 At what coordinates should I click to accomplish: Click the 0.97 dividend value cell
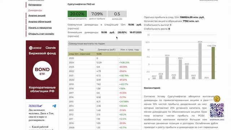coord(106,80)
